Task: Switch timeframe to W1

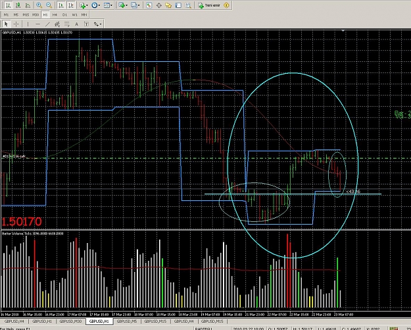Action: click(74, 14)
